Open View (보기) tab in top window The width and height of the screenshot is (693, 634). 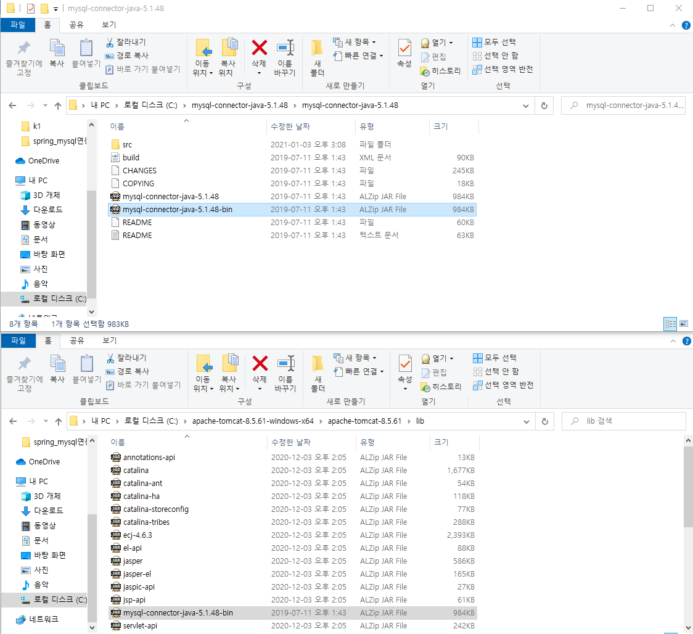(x=109, y=25)
